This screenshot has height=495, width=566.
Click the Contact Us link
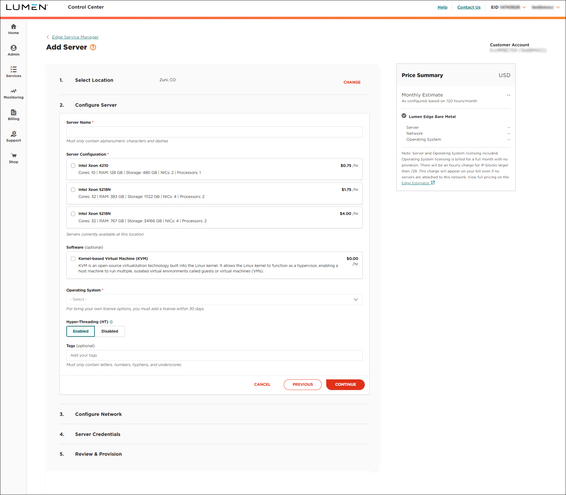coord(469,7)
